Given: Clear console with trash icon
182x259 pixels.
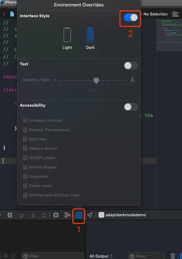Looking at the screenshot, I should 173,256.
